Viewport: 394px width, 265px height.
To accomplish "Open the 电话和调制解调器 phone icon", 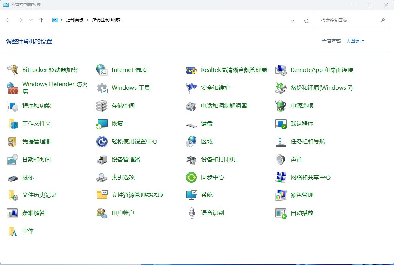I will click(x=191, y=106).
